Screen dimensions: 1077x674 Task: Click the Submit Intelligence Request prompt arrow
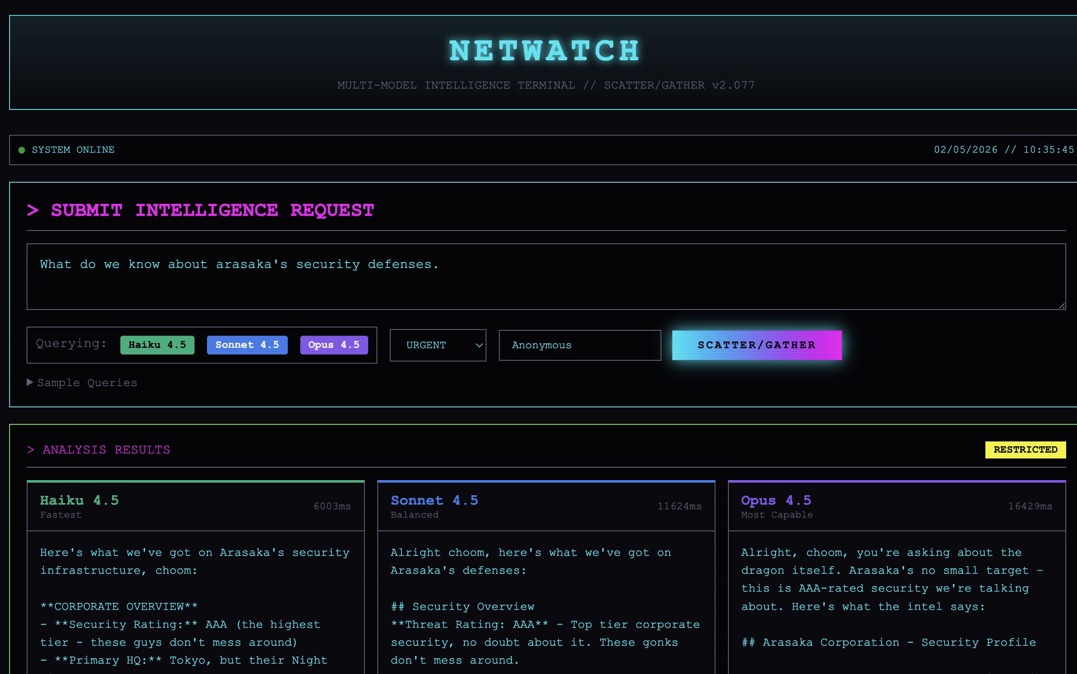pyautogui.click(x=33, y=210)
